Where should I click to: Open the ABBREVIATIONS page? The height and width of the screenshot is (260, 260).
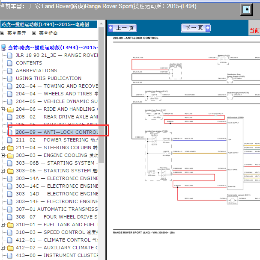pos(36,71)
